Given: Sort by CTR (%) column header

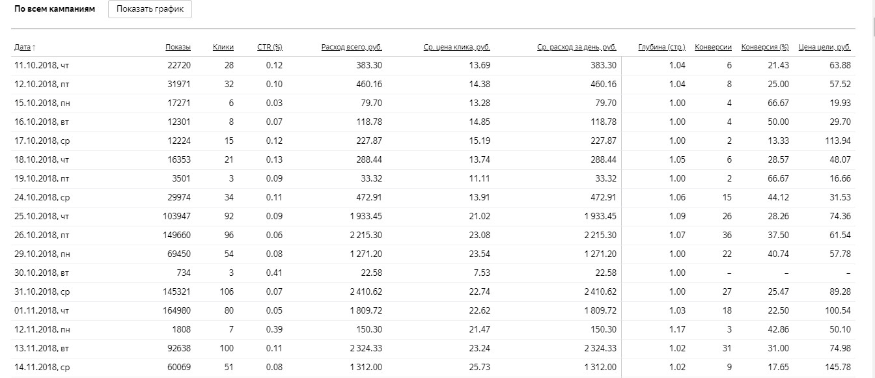Looking at the screenshot, I should click(270, 47).
